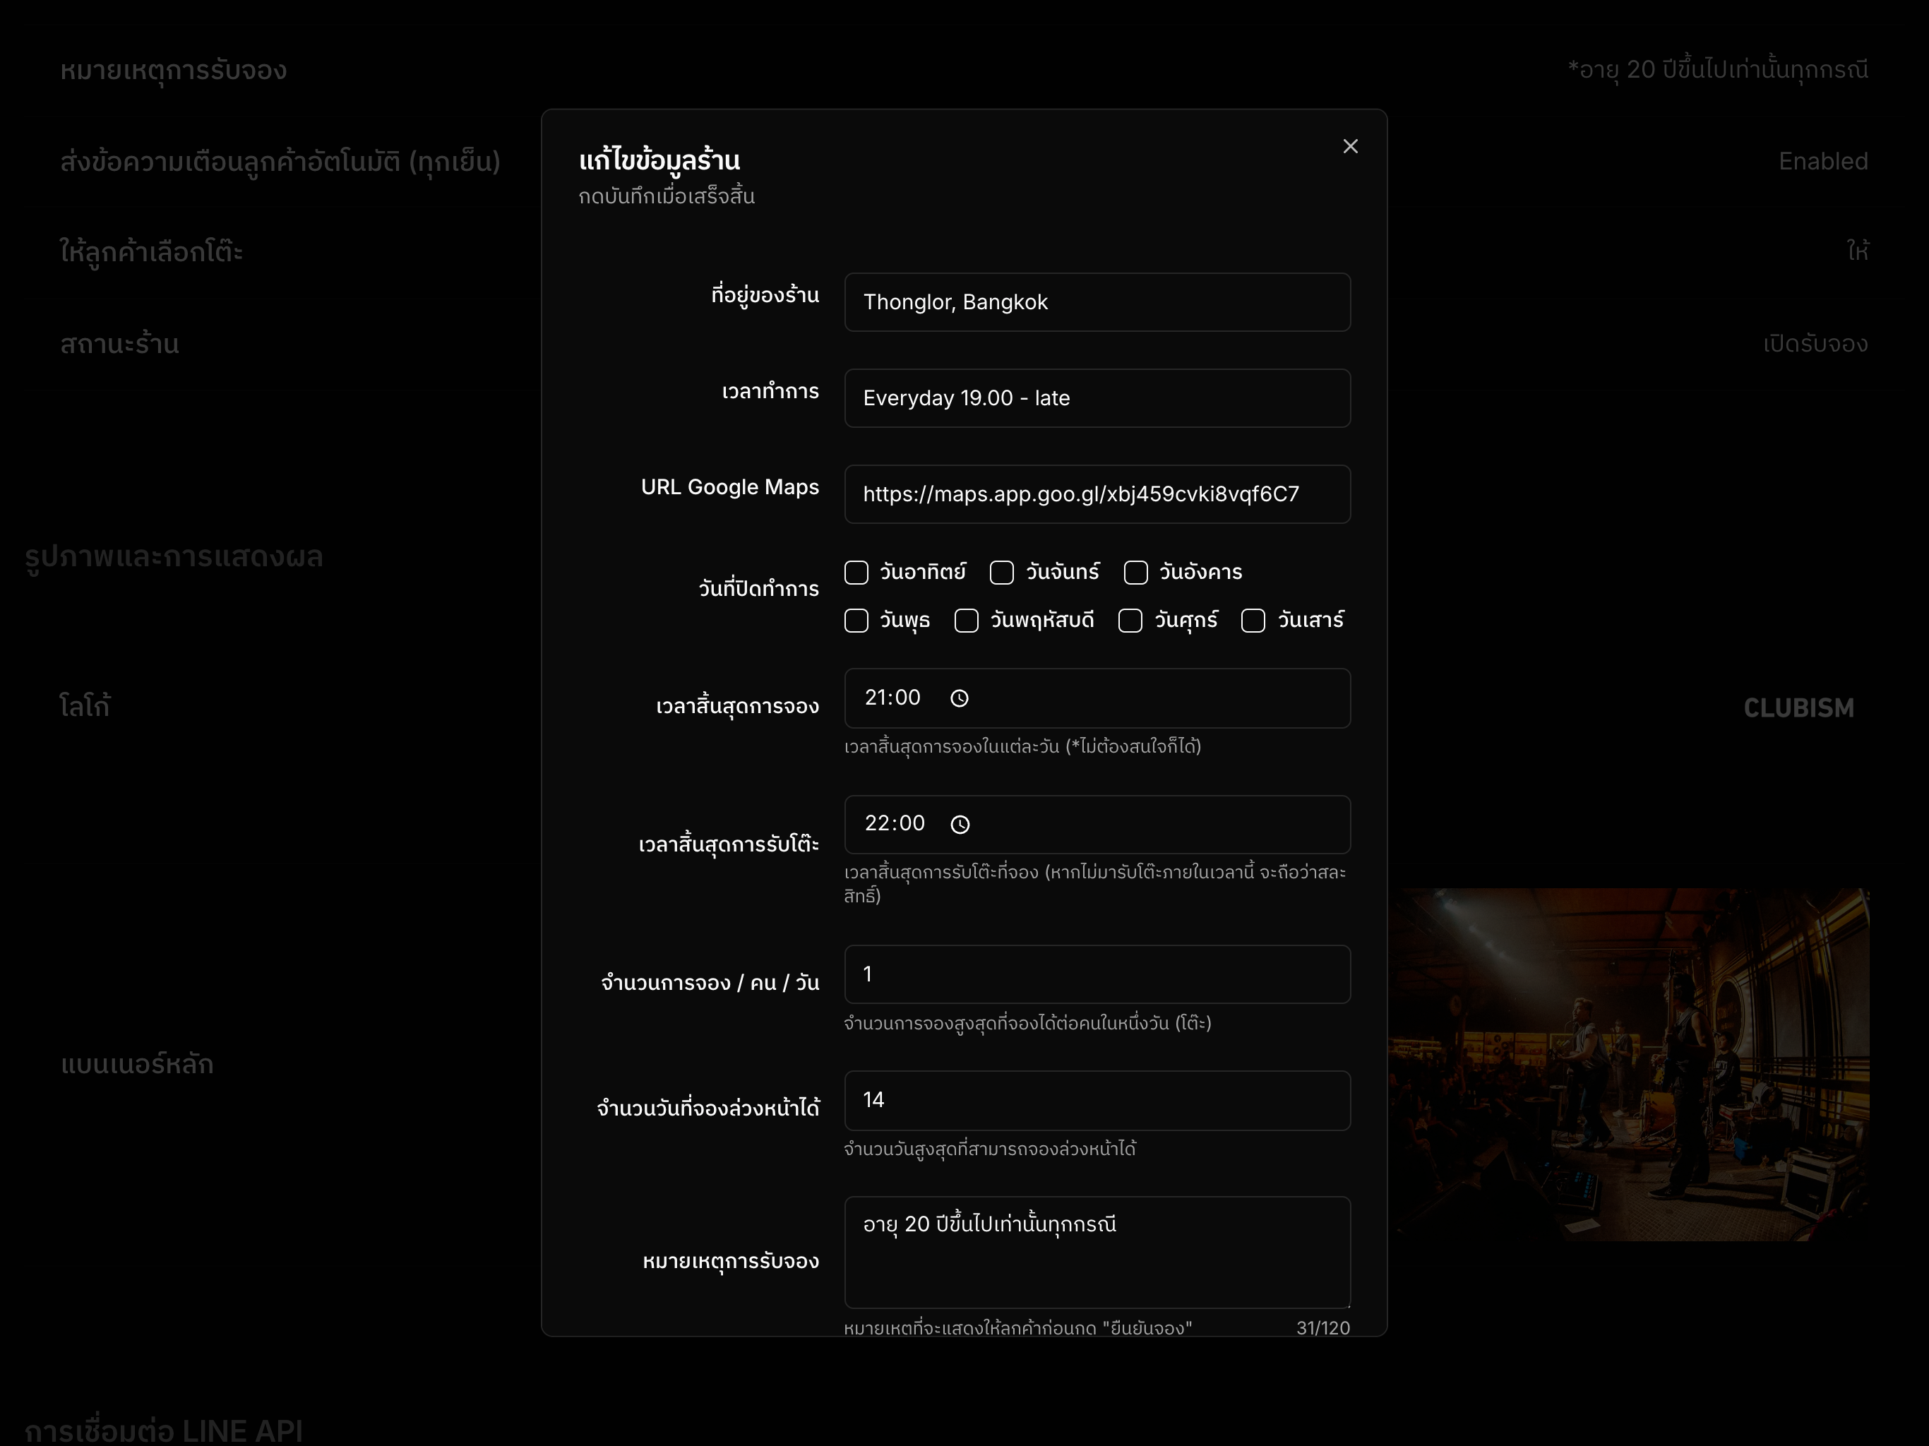The width and height of the screenshot is (1929, 1446).
Task: Click the จำนวนวันที่จองล่วงหน้าได้ field showing 14
Action: click(1097, 1101)
